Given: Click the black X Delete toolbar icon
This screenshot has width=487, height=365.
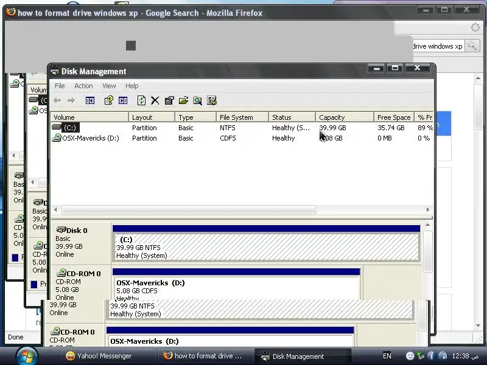Looking at the screenshot, I should point(155,100).
